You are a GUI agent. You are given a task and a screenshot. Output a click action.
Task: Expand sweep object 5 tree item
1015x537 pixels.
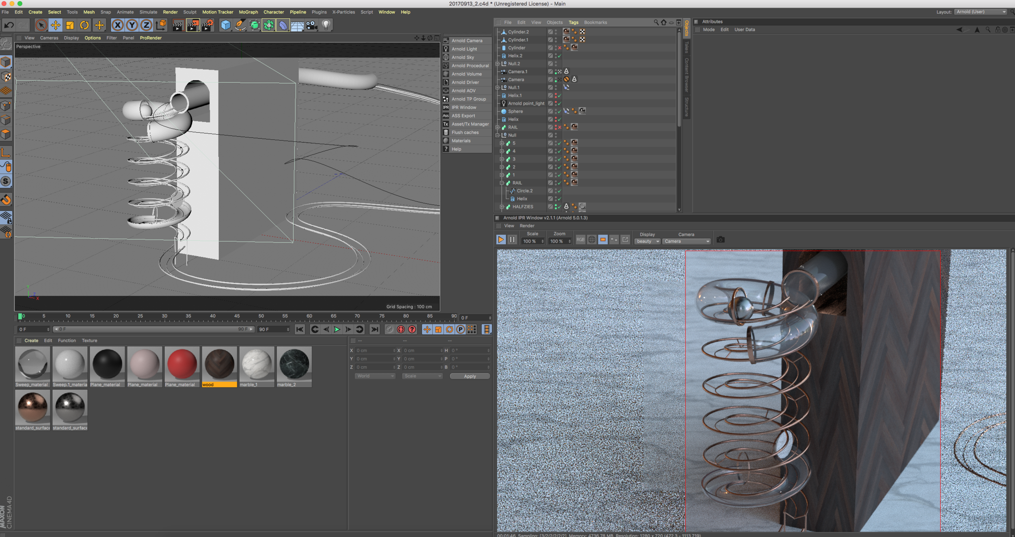[x=502, y=143]
